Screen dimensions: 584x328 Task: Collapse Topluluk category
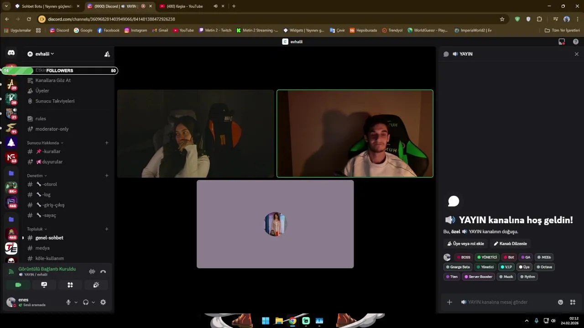[x=36, y=229]
